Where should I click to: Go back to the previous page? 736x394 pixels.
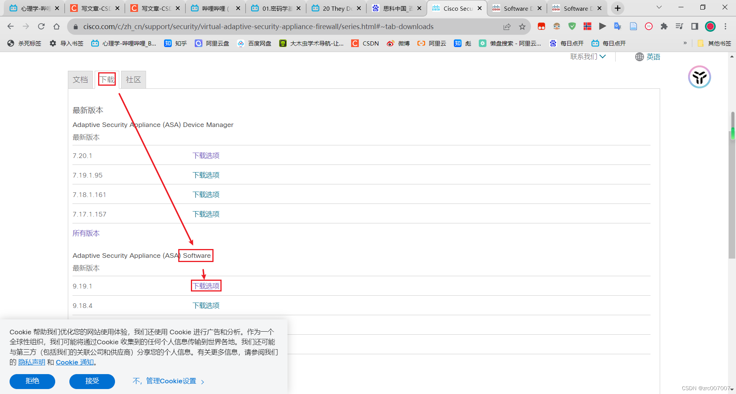point(11,26)
